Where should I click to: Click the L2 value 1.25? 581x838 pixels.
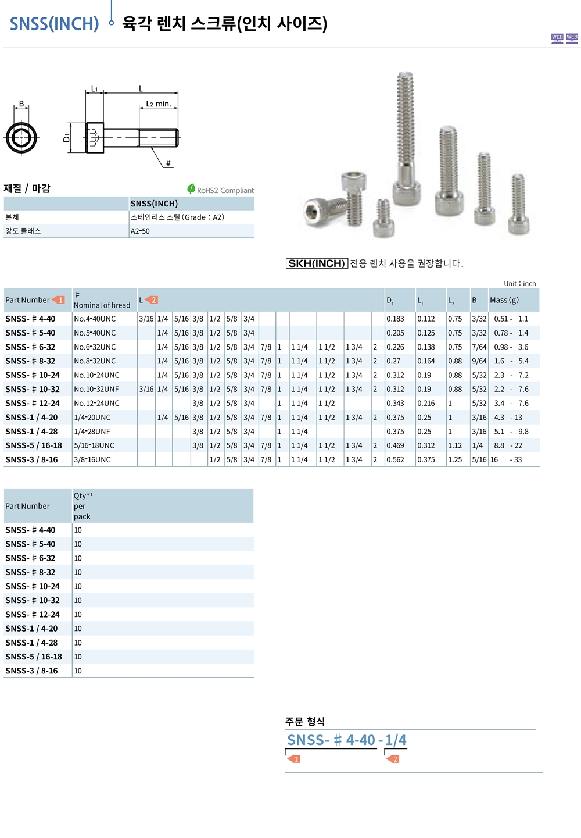coord(455,459)
